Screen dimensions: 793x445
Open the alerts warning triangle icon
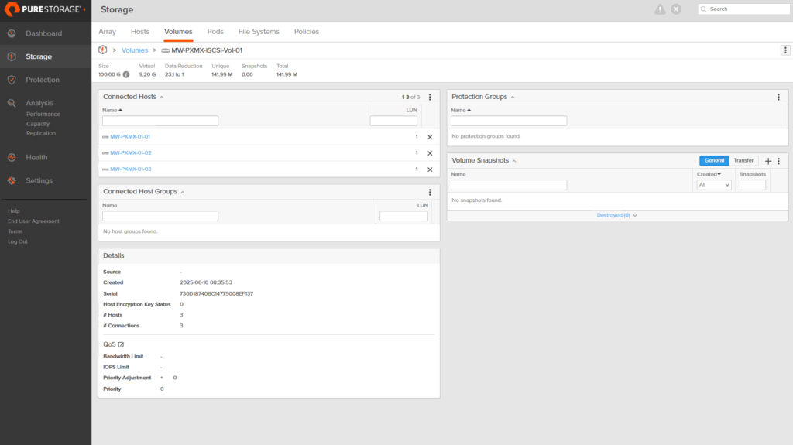pos(660,9)
